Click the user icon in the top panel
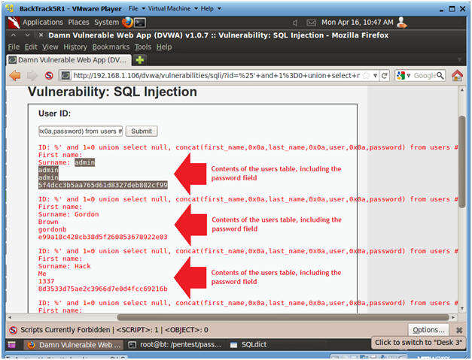472x360 pixels. [x=402, y=23]
